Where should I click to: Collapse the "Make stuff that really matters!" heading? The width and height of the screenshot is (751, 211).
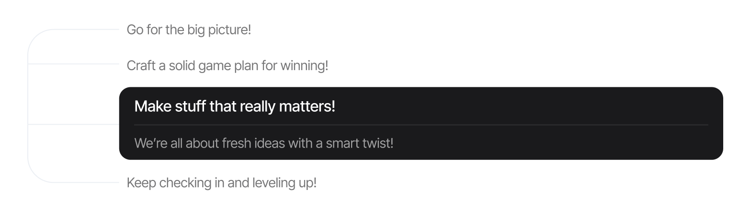pos(235,106)
